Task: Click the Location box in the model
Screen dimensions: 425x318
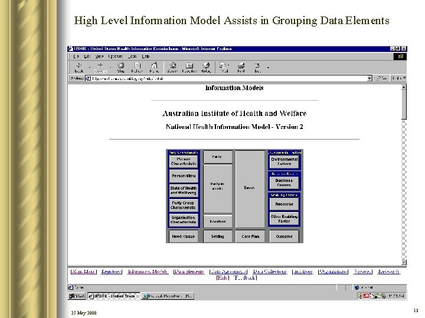Action: (217, 221)
